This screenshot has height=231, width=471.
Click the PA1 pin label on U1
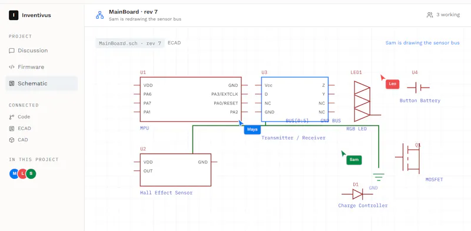pyautogui.click(x=147, y=112)
